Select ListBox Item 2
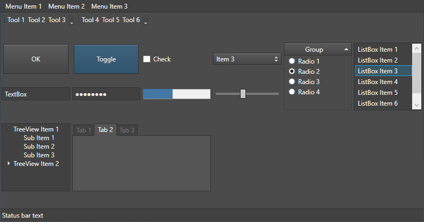424x222 pixels. (383, 60)
